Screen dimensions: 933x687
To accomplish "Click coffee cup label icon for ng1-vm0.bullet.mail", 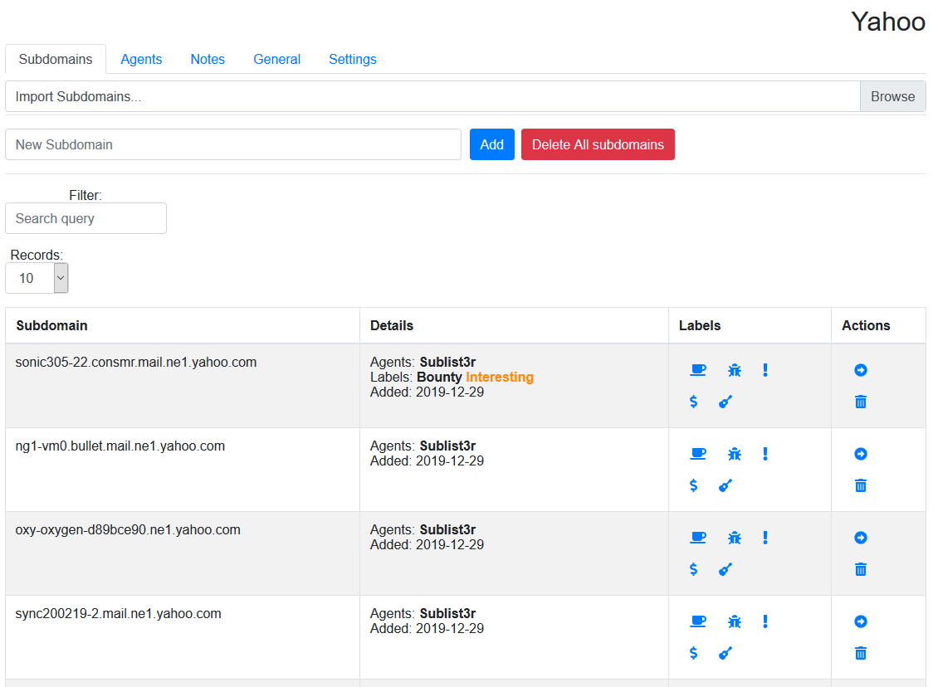I will pos(698,454).
